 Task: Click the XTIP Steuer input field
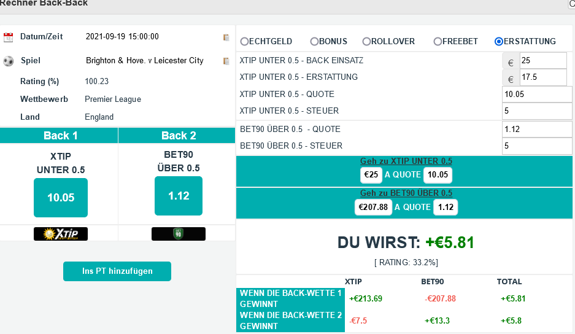click(x=537, y=111)
